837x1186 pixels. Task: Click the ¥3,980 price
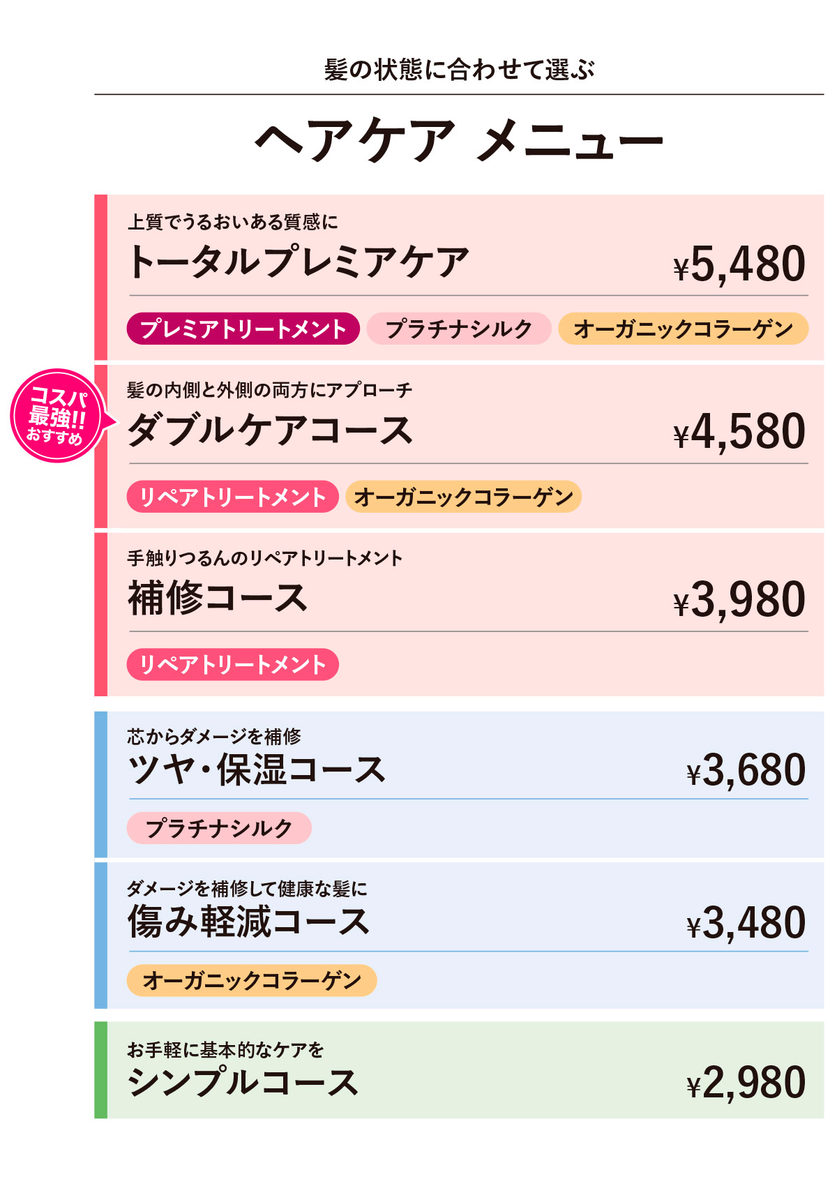coord(739,601)
